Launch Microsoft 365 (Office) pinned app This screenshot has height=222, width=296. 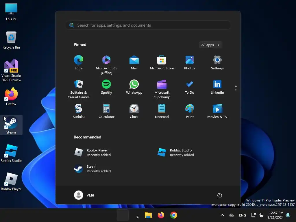coord(106,65)
